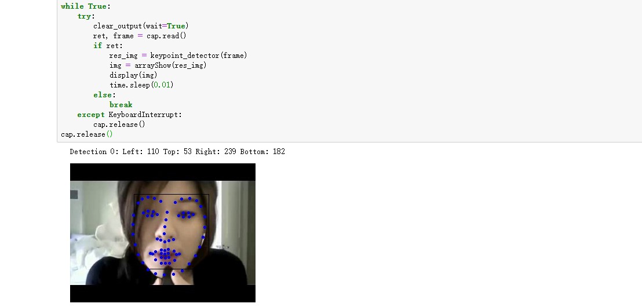
Task: Click the 'if ret:' statement
Action: click(108, 45)
